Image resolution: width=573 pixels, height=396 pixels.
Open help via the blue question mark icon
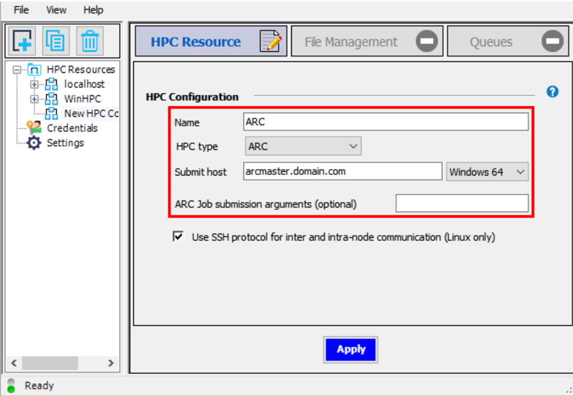click(x=552, y=92)
